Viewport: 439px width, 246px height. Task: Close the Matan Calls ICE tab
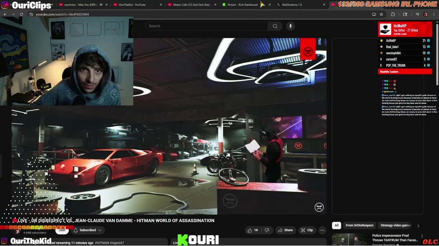pyautogui.click(x=215, y=5)
